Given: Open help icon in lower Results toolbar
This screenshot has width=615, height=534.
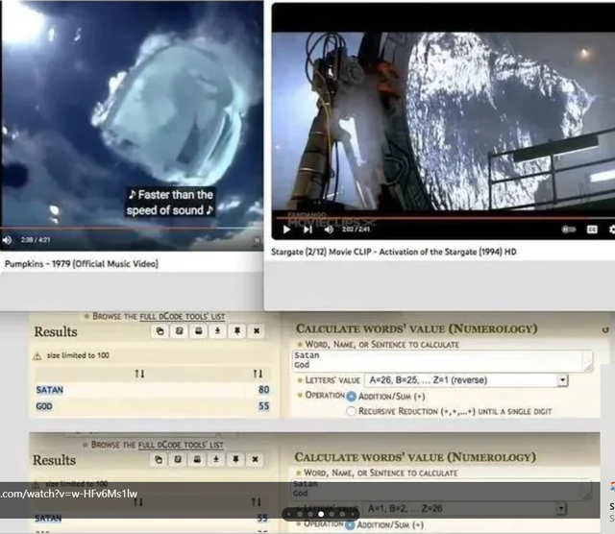Looking at the screenshot, I should [178, 459].
